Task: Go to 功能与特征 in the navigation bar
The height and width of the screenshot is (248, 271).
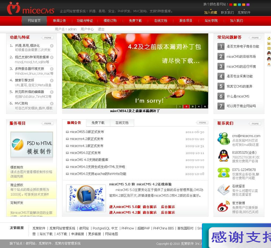Action: (x=85, y=21)
